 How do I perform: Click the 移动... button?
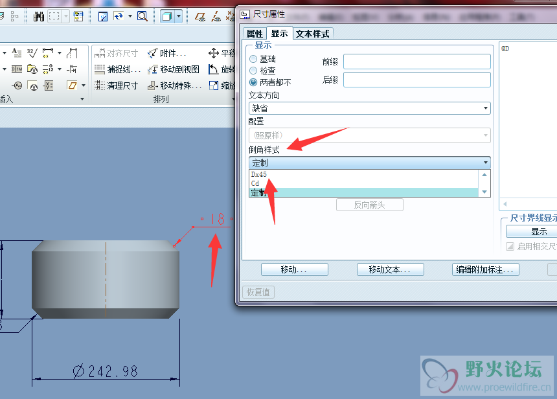[x=295, y=269]
